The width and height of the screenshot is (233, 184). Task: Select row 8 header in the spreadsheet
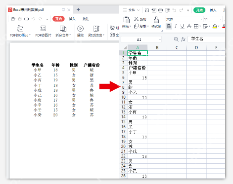[123, 87]
